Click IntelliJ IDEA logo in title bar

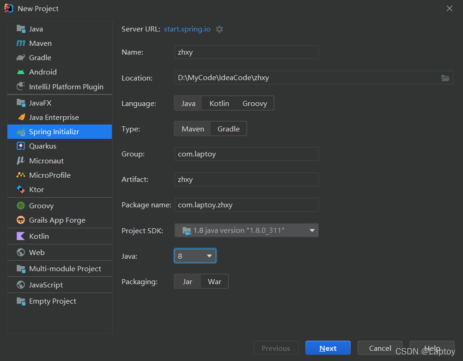tap(9, 8)
